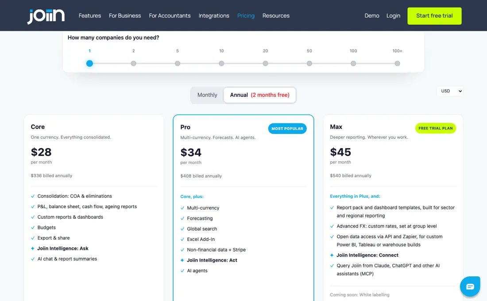Click 'Deeper reporting. Wherever you work.' subtitle
The width and height of the screenshot is (487, 301).
click(x=369, y=137)
